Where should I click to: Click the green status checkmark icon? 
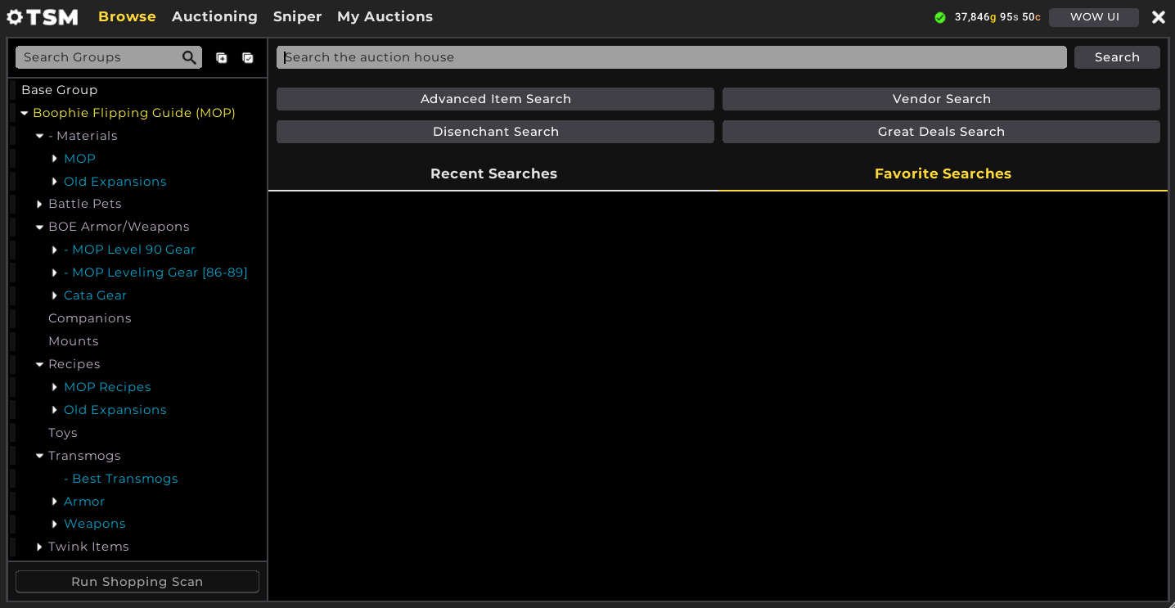tap(940, 17)
